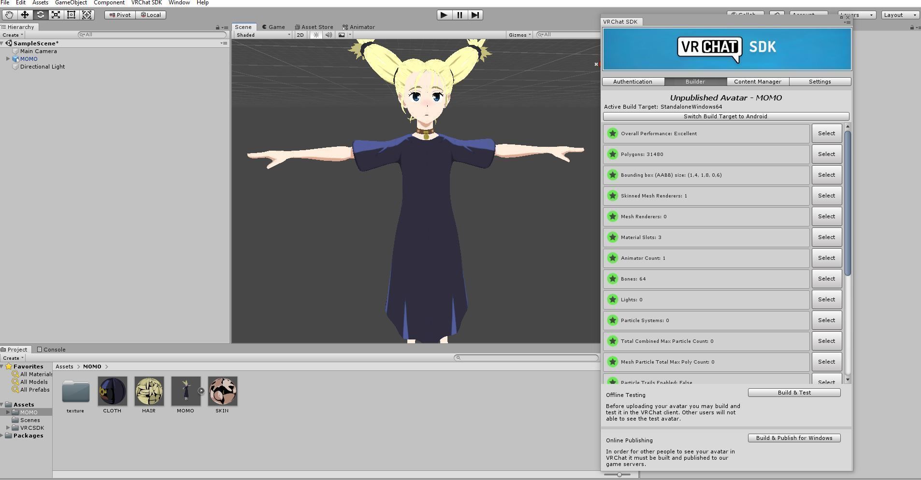Viewport: 921px width, 480px height.
Task: Select the Move tool
Action: [25, 15]
